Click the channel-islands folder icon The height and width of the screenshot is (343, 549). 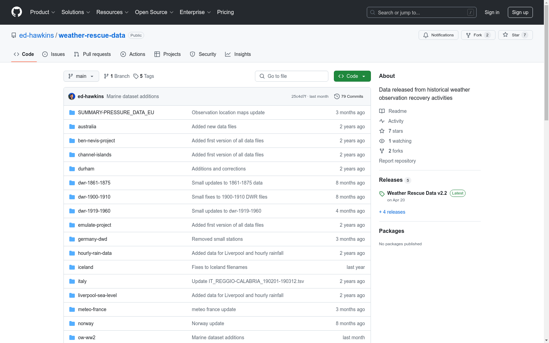pos(72,155)
